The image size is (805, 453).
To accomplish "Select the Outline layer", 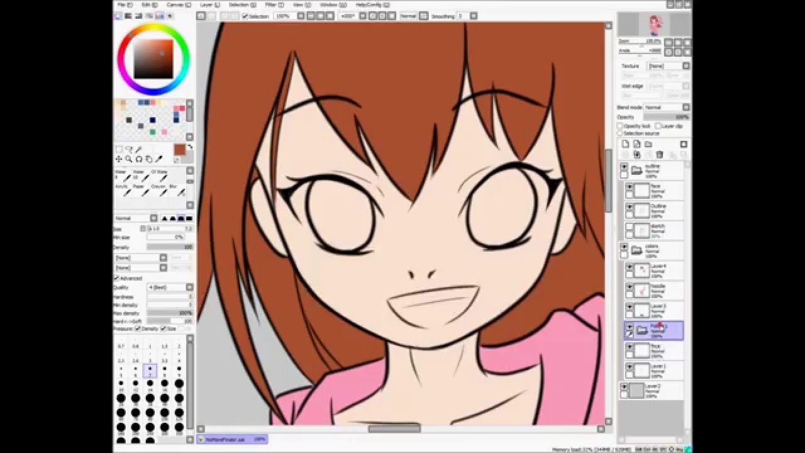I will 654,211.
